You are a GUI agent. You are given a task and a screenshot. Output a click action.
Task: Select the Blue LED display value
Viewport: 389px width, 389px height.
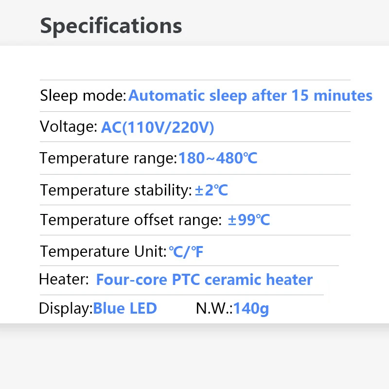(125, 308)
